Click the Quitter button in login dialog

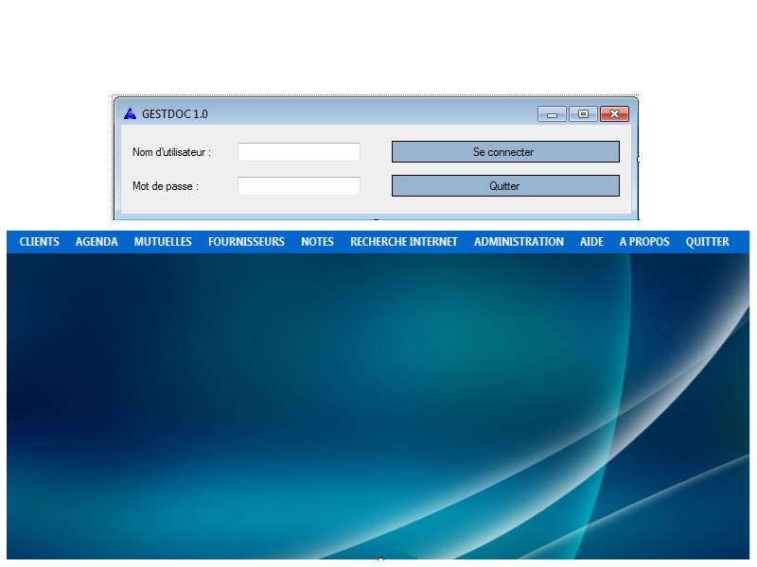pyautogui.click(x=505, y=185)
